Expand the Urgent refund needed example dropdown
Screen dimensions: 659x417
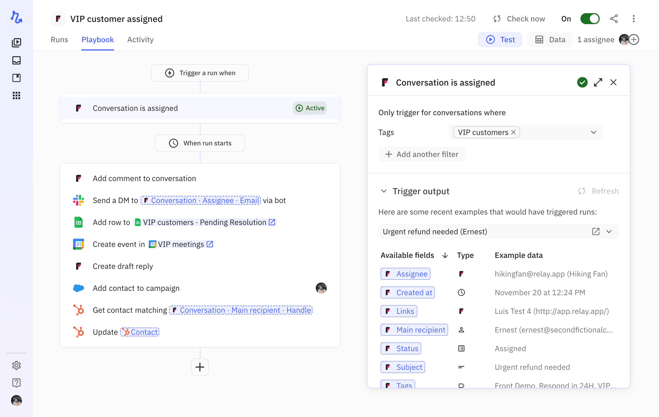(610, 232)
